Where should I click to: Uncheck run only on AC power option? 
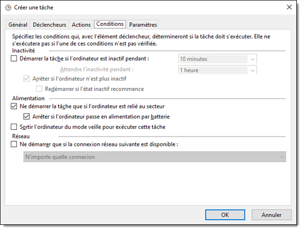click(x=14, y=106)
